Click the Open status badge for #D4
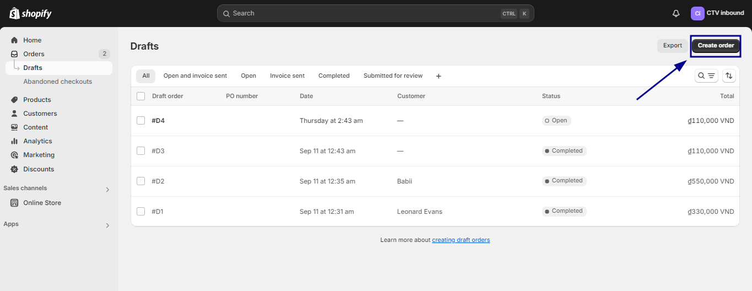The height and width of the screenshot is (291, 752). [x=556, y=121]
